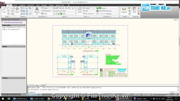Open the Express Tools tab
The height and width of the screenshot is (101, 180).
(60, 5)
